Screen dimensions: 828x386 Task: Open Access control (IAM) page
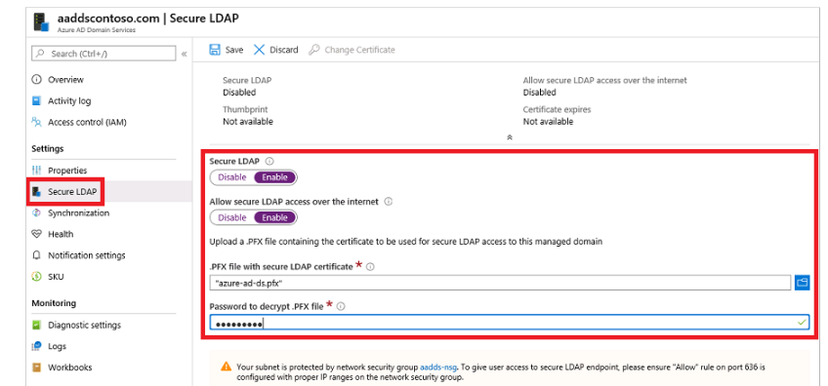pos(87,122)
